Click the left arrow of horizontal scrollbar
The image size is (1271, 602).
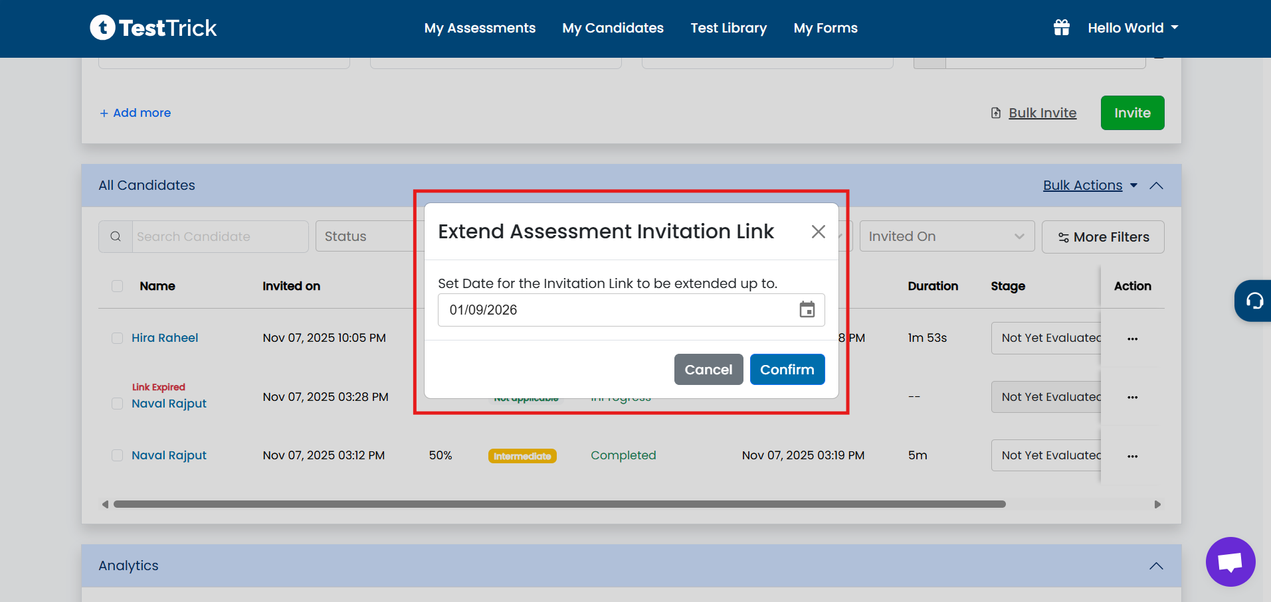105,504
